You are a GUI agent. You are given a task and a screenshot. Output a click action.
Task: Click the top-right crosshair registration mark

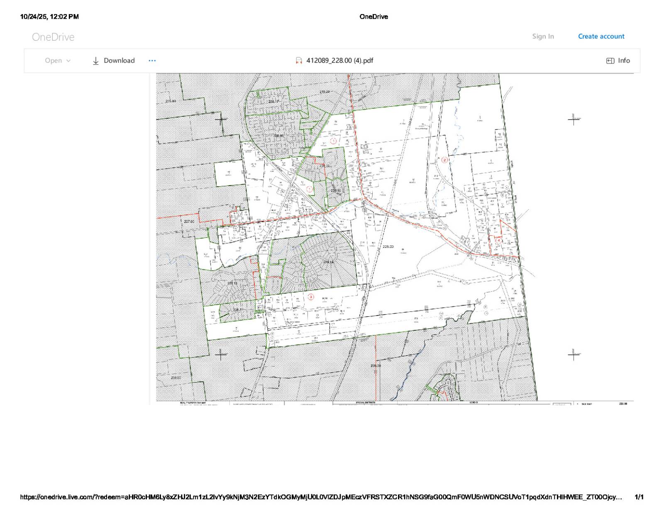pyautogui.click(x=574, y=119)
